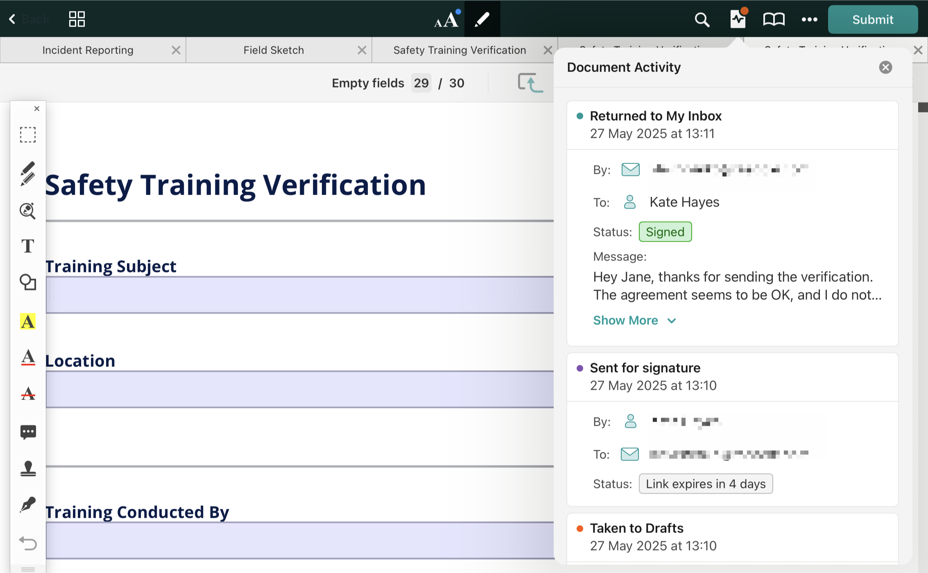Toggle text size settings
This screenshot has width=928, height=573.
tap(446, 19)
